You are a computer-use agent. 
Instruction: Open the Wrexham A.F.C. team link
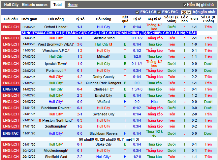pyautogui.click(x=54, y=50)
